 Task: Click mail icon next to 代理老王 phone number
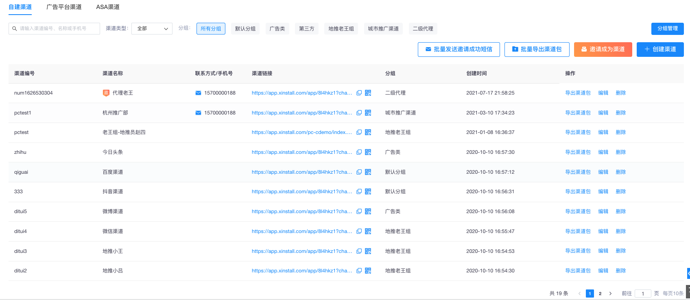[198, 93]
